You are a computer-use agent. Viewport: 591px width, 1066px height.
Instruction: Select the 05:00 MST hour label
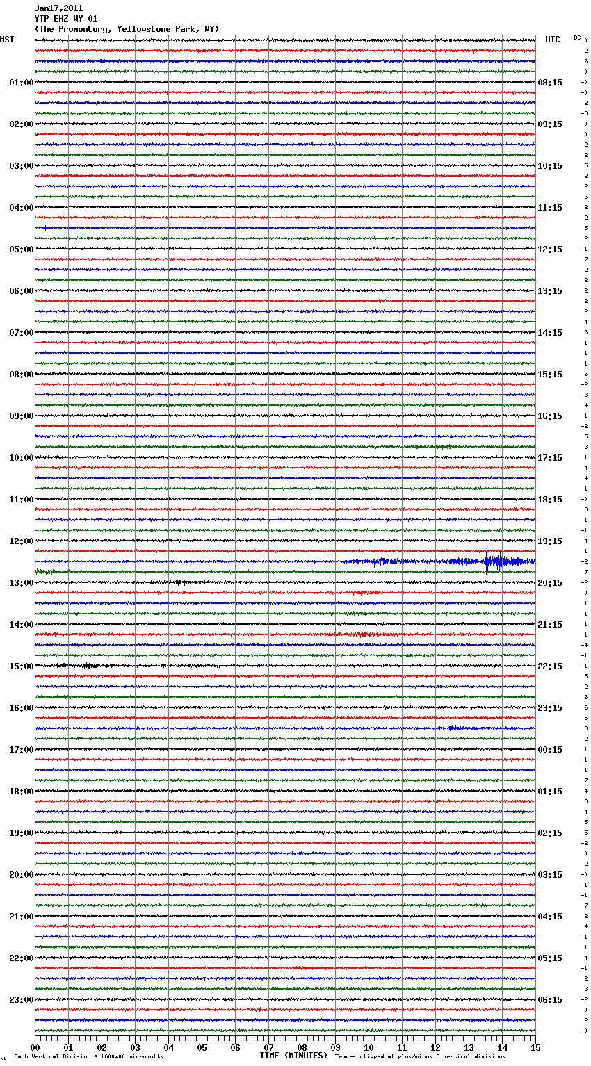(22, 249)
